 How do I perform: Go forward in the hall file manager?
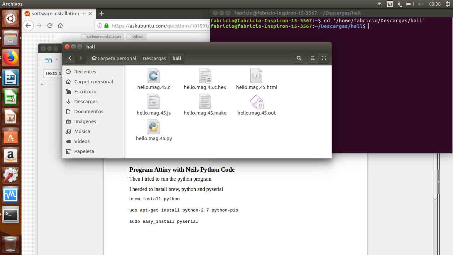(80, 58)
